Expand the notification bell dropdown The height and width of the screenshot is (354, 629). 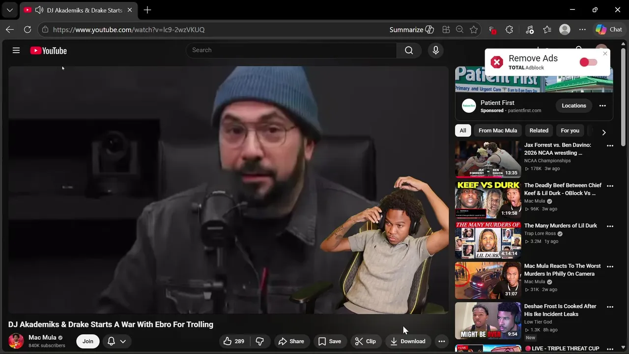point(116,341)
